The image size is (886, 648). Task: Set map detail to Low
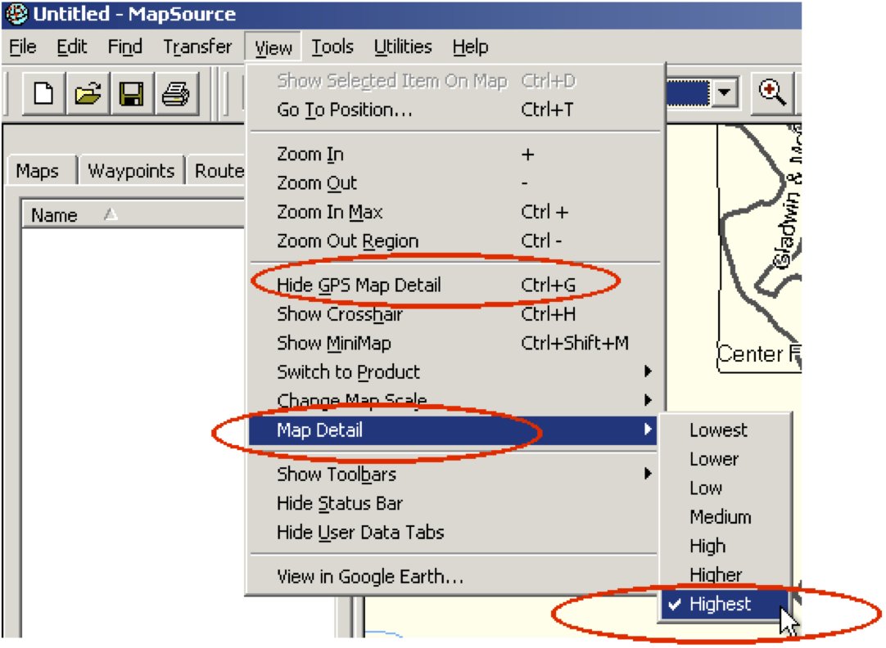[726, 488]
